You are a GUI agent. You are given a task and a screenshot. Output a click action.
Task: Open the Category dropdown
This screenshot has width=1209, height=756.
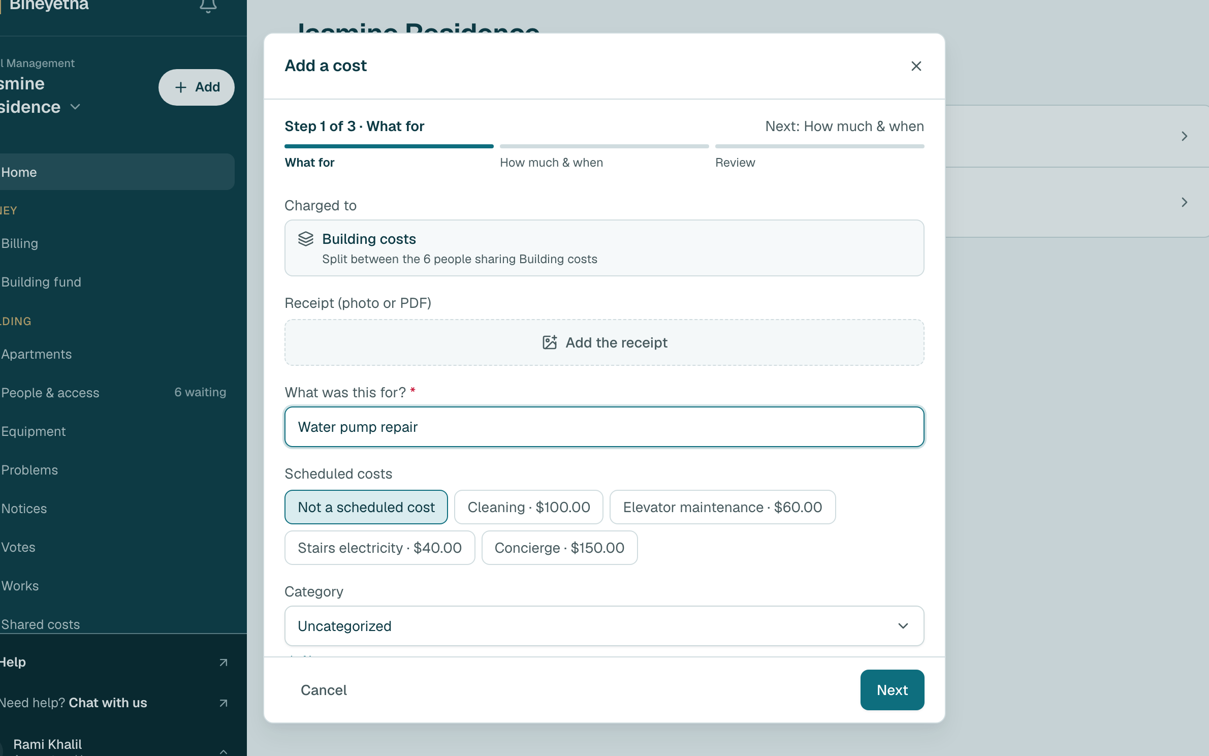click(604, 626)
